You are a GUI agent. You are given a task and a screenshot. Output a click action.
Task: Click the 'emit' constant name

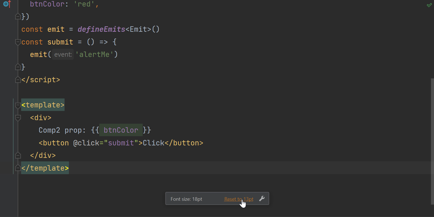click(56, 29)
